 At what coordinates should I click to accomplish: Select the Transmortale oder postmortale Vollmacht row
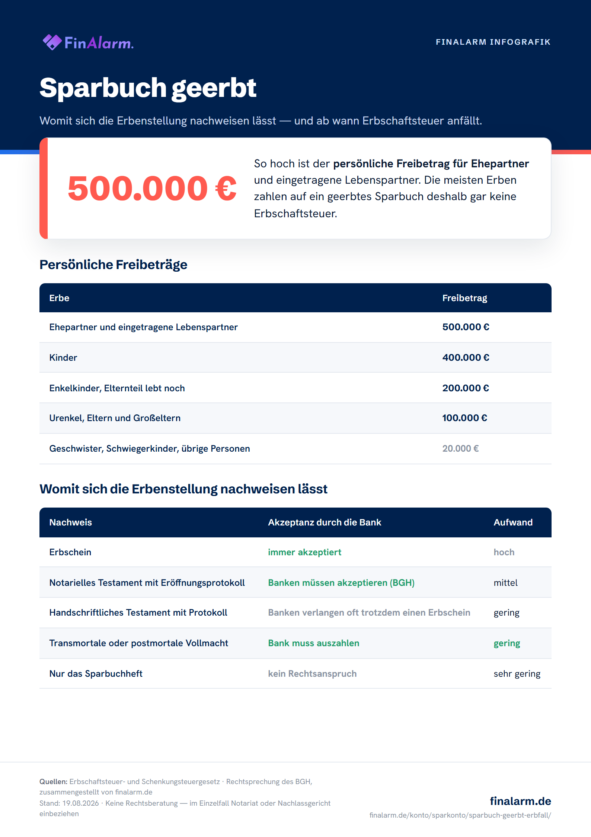[x=295, y=643]
